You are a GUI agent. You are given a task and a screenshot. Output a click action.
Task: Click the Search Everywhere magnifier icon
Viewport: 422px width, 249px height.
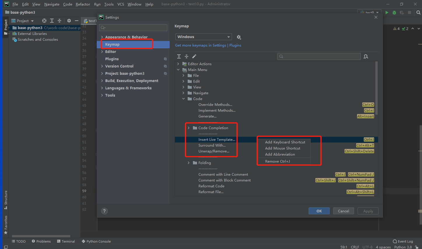pyautogui.click(x=419, y=13)
